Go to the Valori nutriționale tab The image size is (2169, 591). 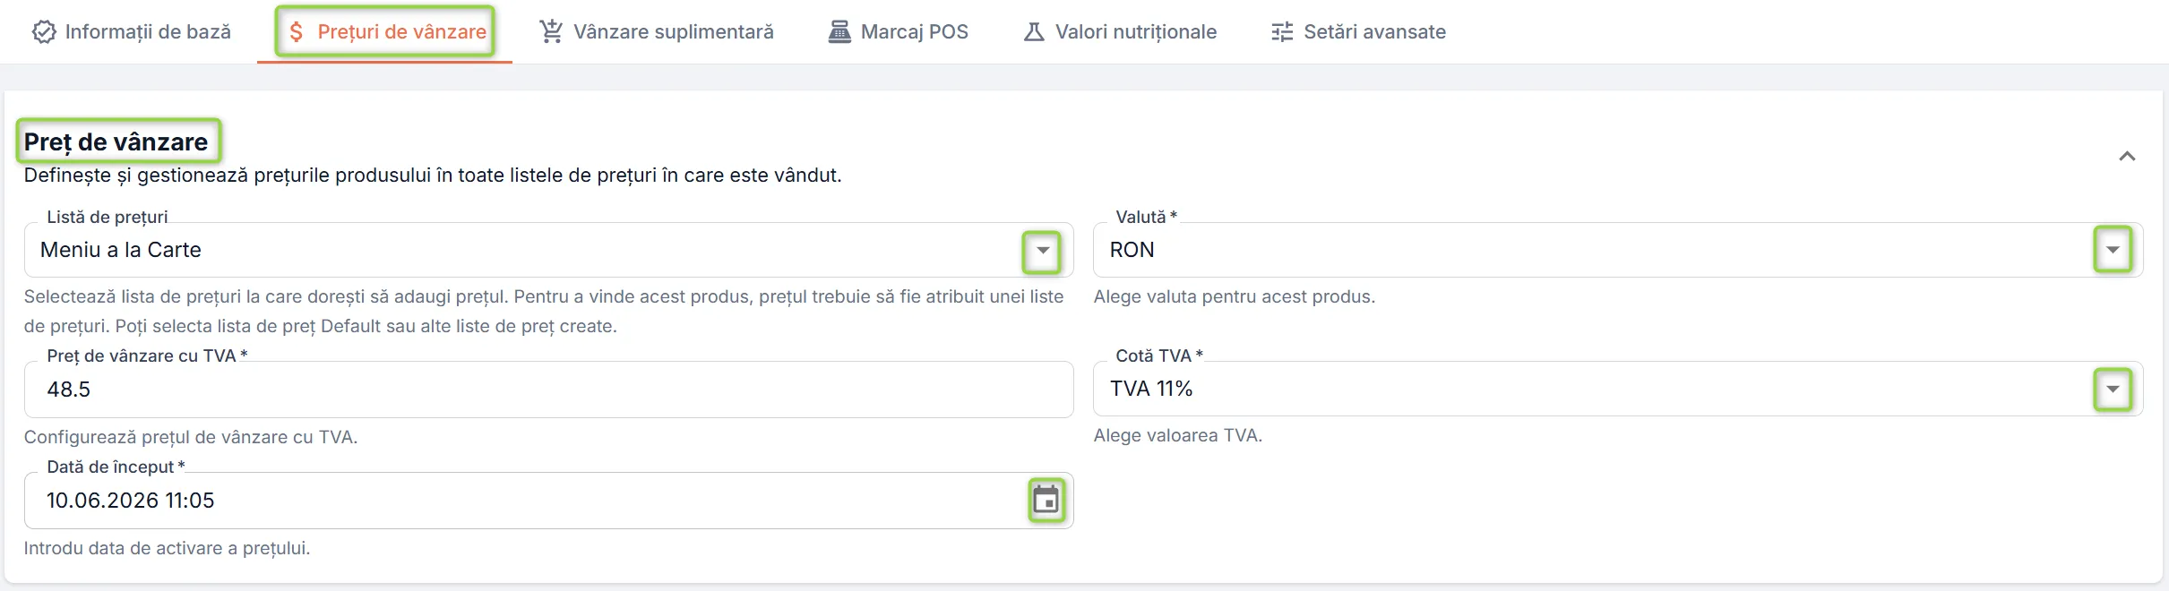(x=1120, y=32)
